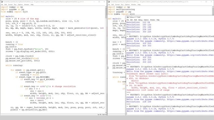This screenshot has height=120, width=214.
Task: Click 'if event.type == pg.QUIT:' line
Action: (31, 72)
